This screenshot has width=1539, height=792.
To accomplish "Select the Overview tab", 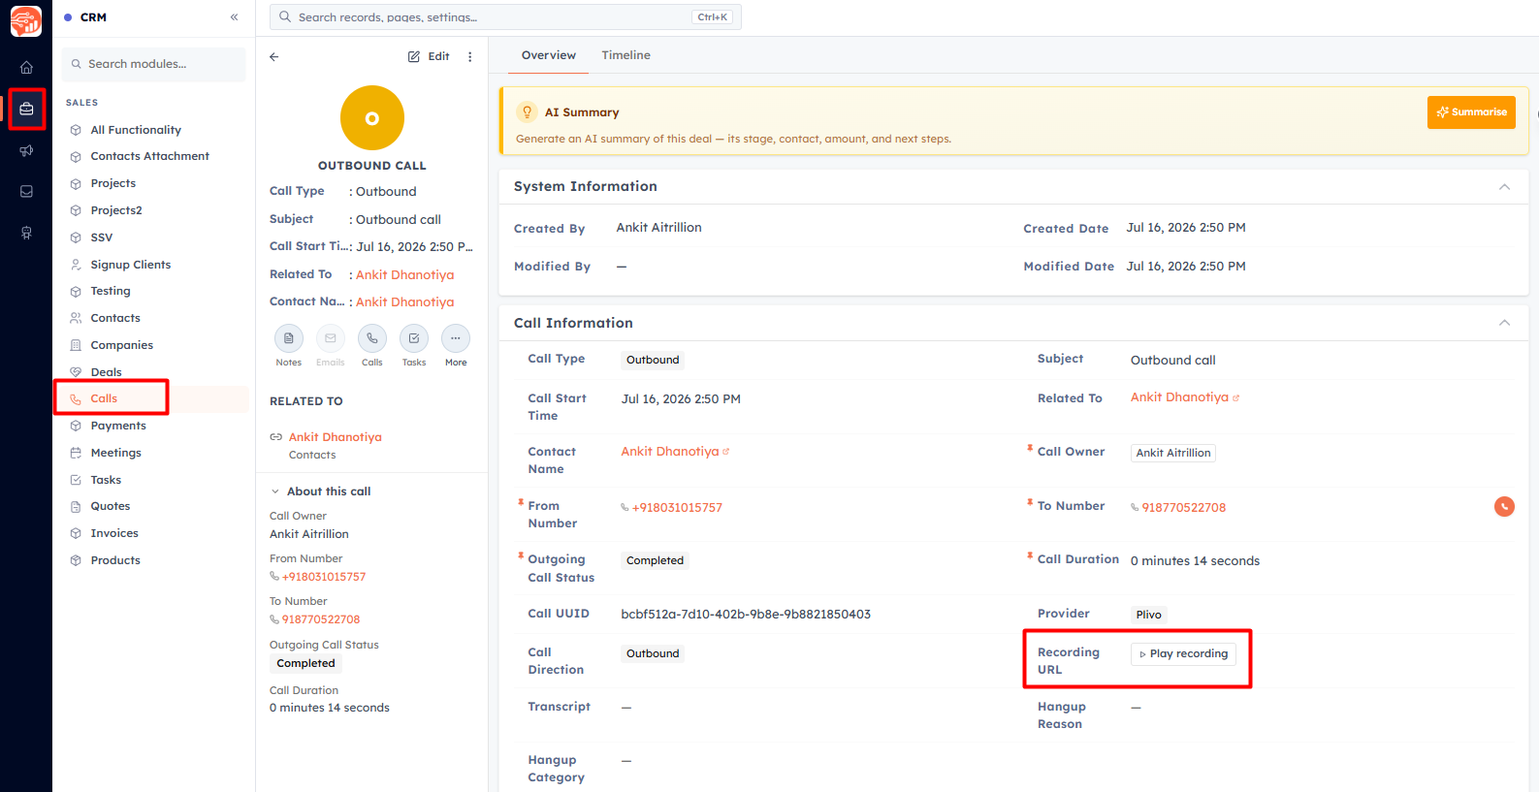I will [x=549, y=55].
